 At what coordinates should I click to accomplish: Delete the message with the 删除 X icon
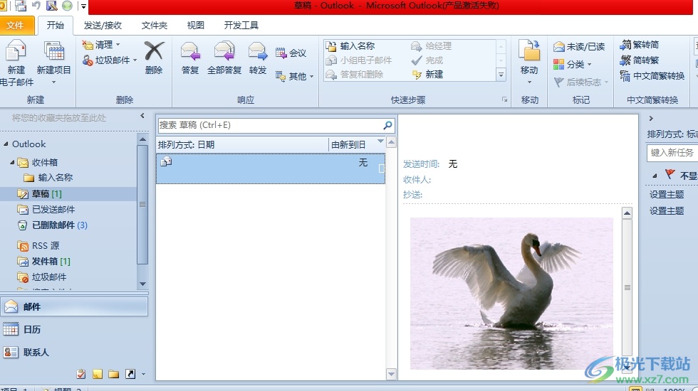[154, 58]
